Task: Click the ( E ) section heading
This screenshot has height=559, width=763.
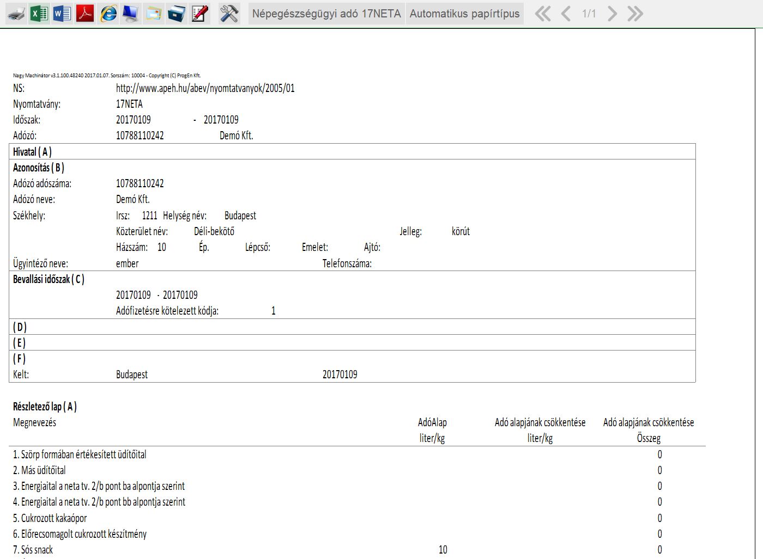Action: [x=19, y=342]
